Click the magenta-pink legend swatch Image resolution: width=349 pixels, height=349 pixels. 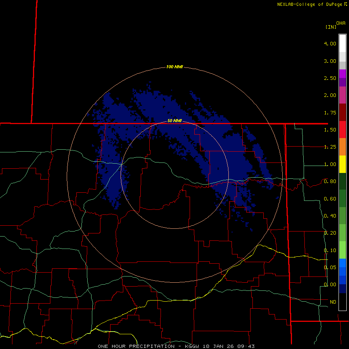click(342, 95)
